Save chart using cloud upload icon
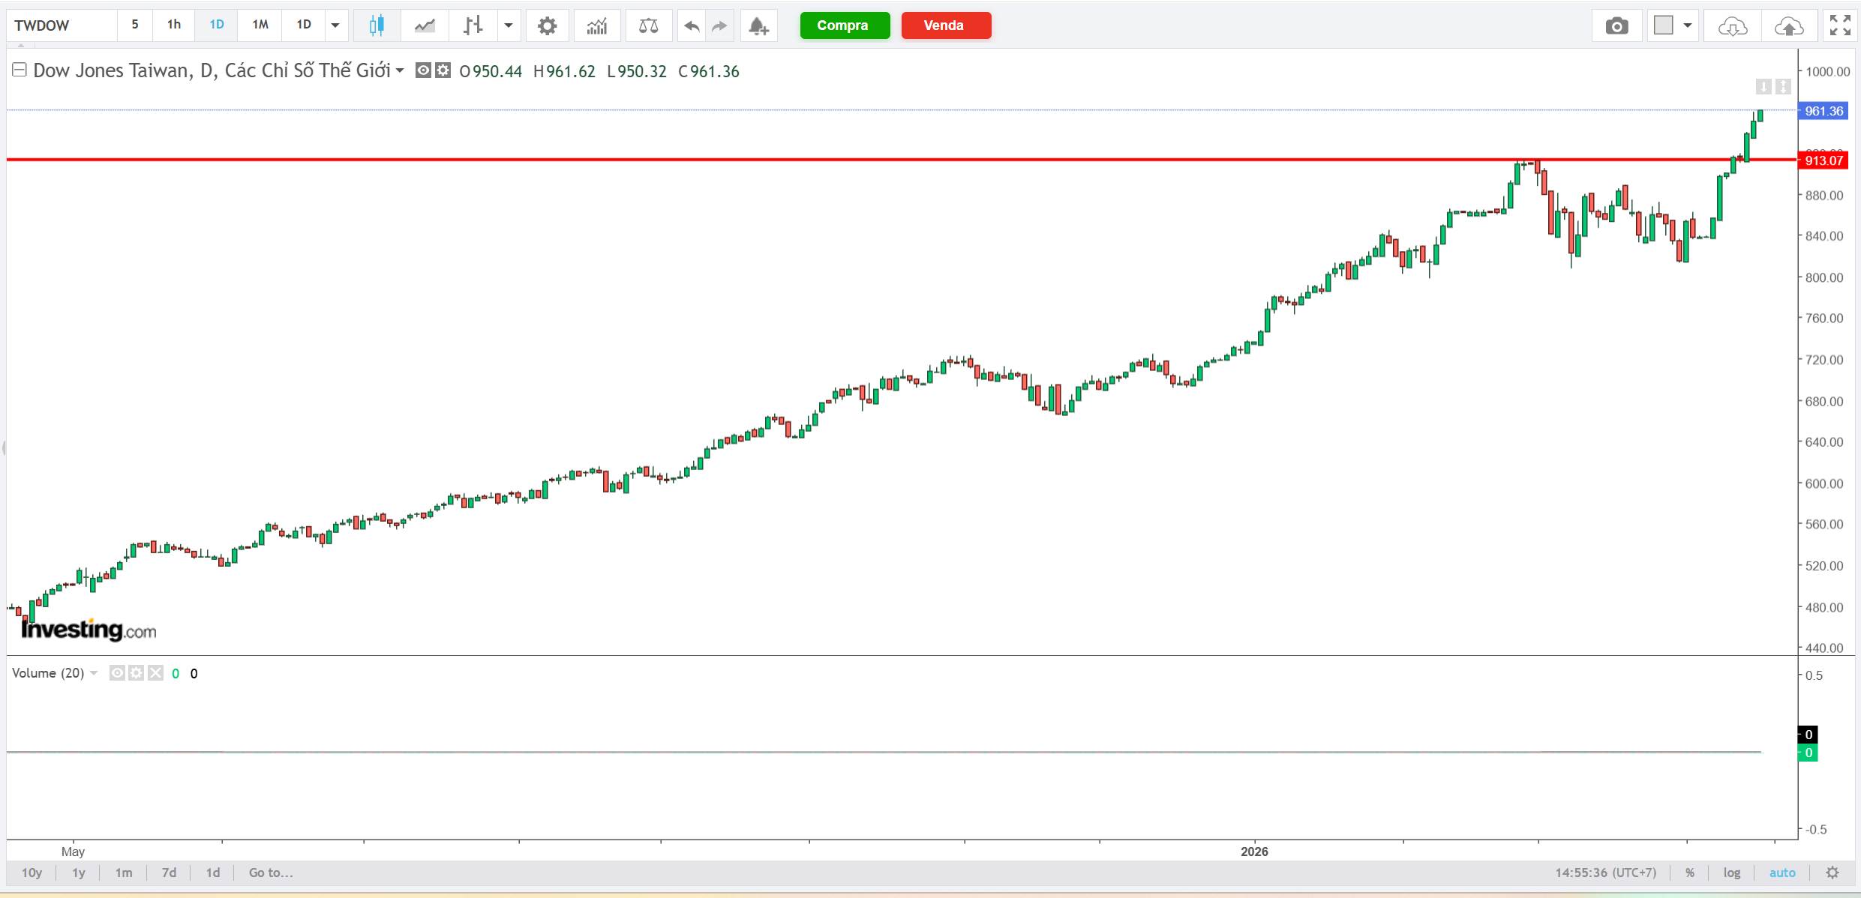Image resolution: width=1861 pixels, height=898 pixels. tap(1788, 26)
